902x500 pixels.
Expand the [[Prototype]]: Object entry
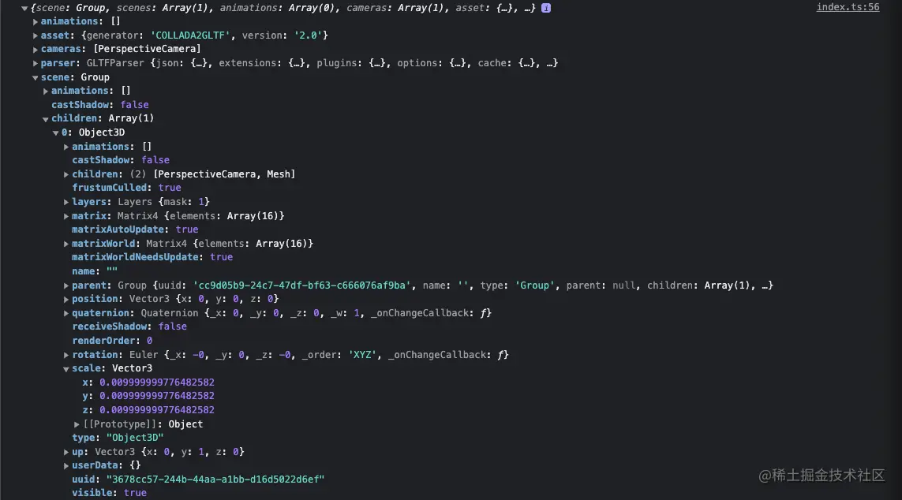77,424
